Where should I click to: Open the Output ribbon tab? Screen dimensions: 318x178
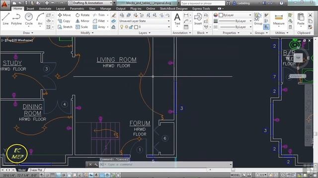tap(121, 9)
